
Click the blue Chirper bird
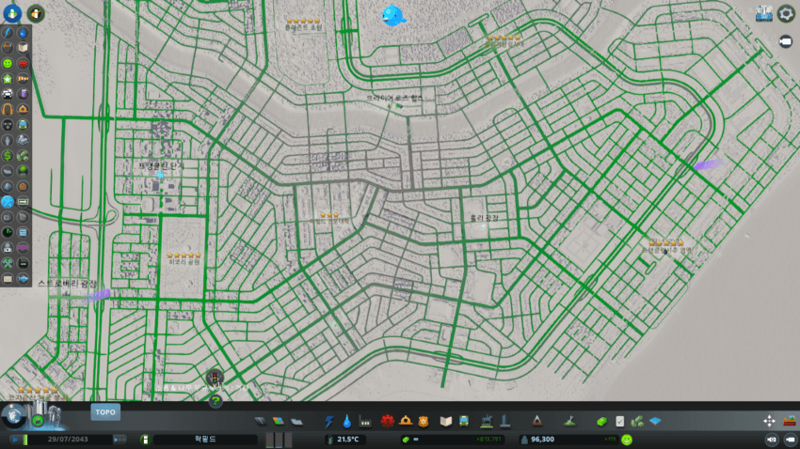392,15
